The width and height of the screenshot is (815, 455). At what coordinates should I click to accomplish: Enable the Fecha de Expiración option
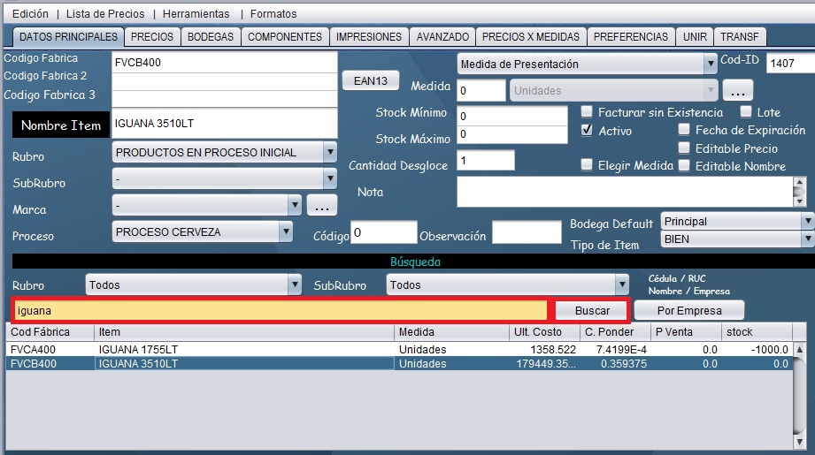pos(684,130)
